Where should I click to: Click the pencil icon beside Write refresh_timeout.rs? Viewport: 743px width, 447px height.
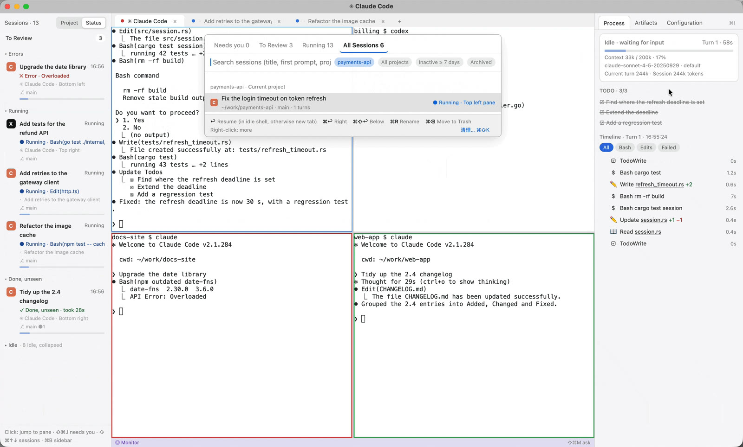(x=613, y=185)
